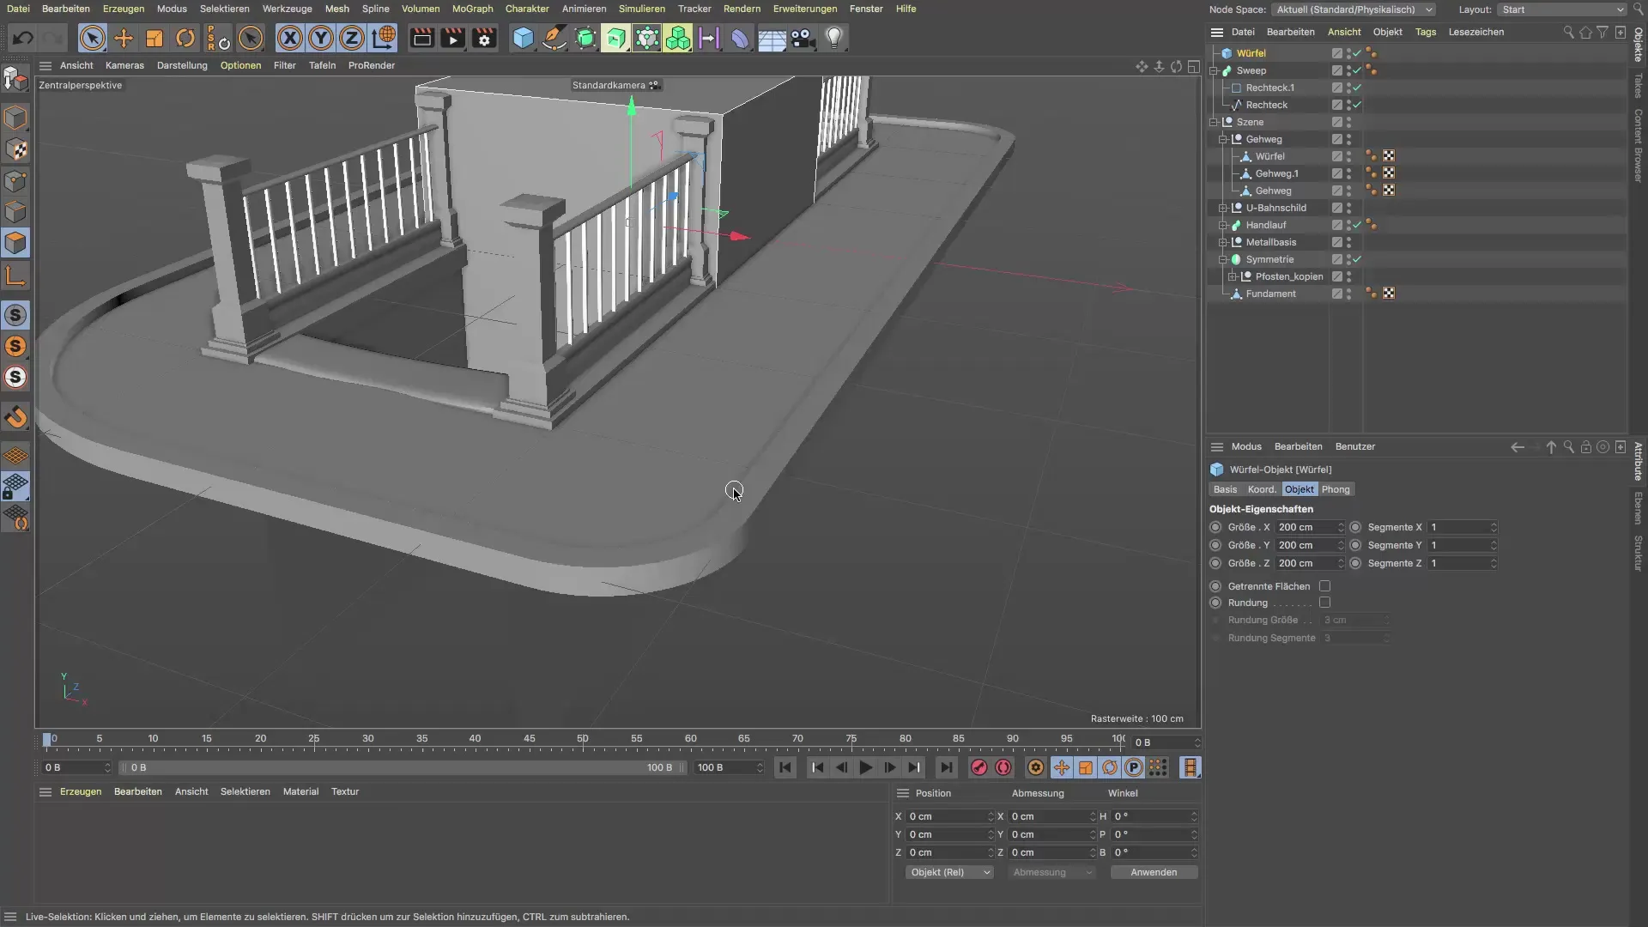
Task: Collapse the Gehweg group
Action: [1223, 139]
